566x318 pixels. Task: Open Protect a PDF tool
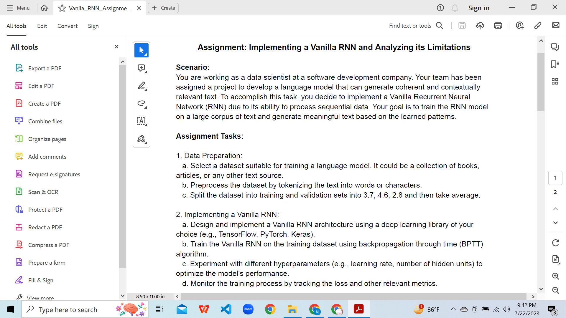click(39, 210)
